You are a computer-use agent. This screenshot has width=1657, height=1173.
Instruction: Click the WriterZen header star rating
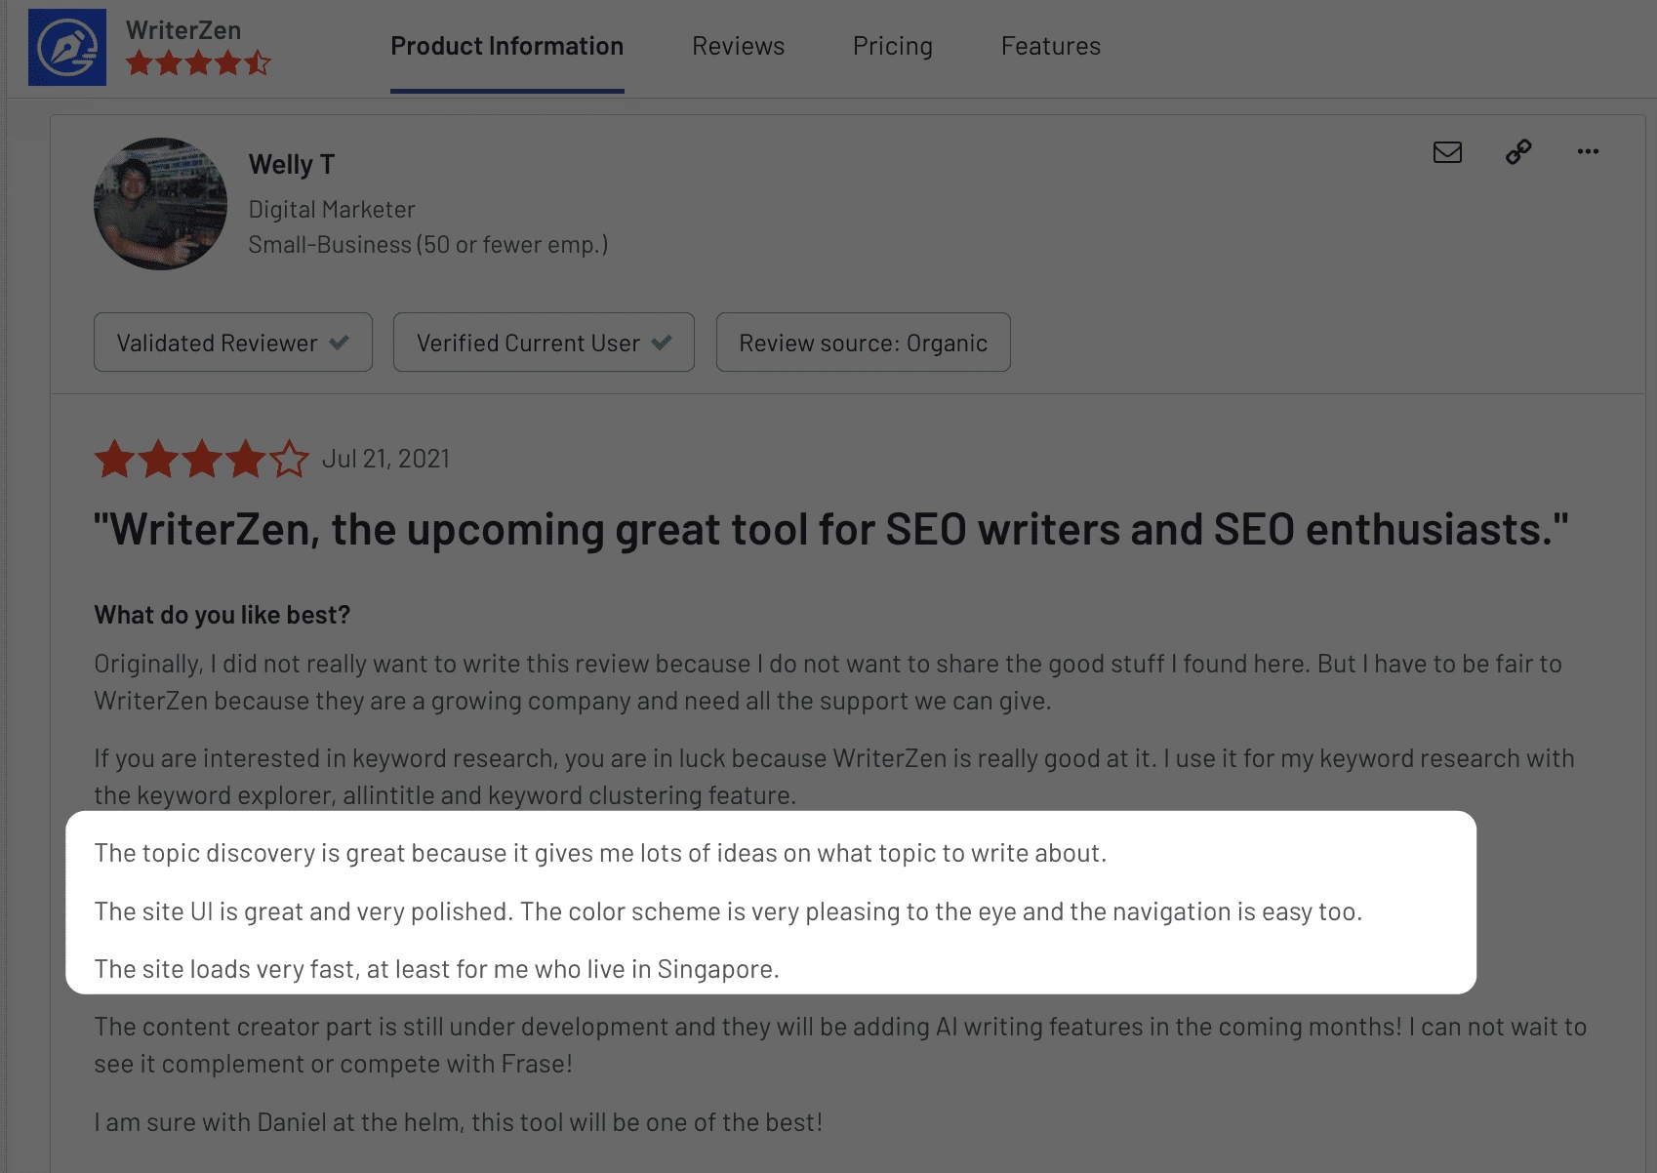198,63
